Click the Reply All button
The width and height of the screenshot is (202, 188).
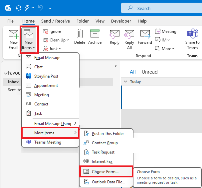pos(129,40)
